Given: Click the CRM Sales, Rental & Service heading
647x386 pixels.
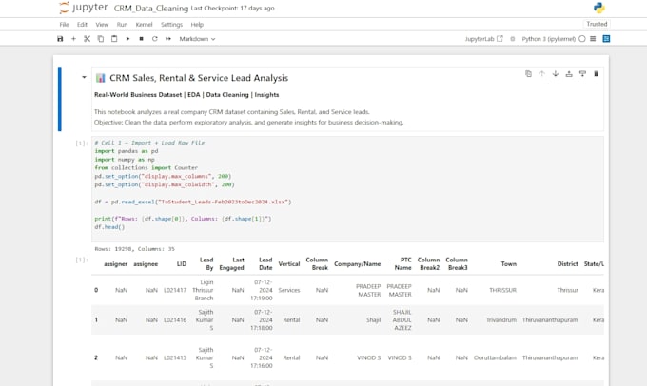Looking at the screenshot, I should (x=199, y=78).
